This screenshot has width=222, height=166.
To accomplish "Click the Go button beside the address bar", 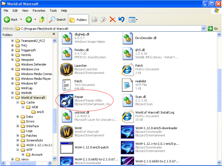I will 213,28.
